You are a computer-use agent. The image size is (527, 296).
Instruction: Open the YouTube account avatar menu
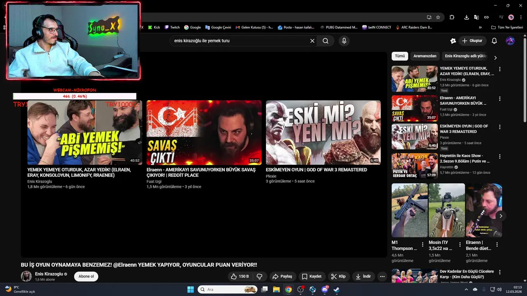pyautogui.click(x=510, y=41)
